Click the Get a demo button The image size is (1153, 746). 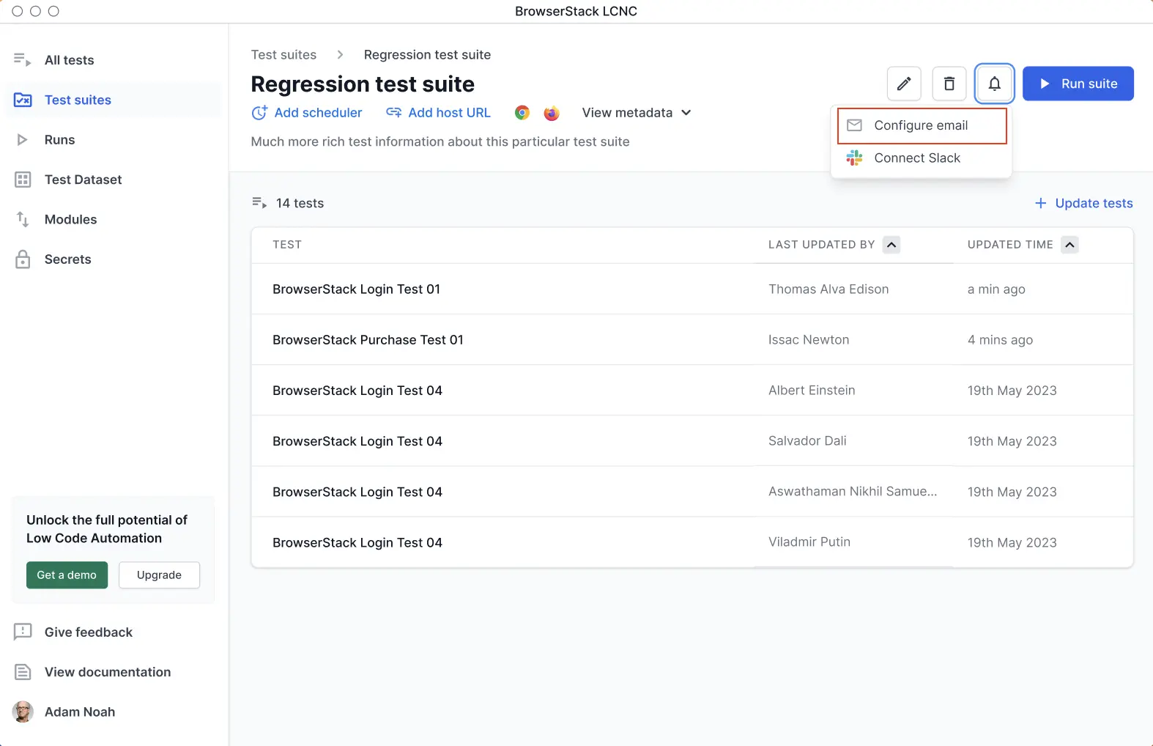pyautogui.click(x=67, y=575)
